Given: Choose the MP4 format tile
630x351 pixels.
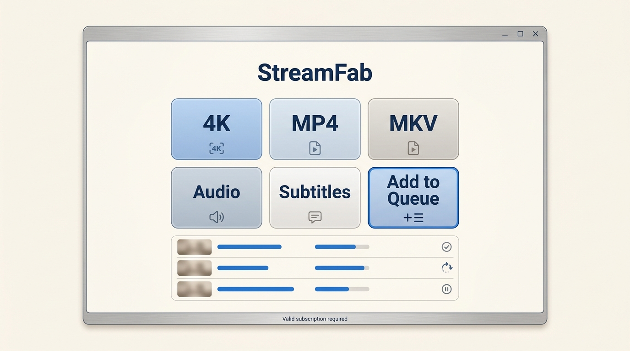Looking at the screenshot, I should [x=315, y=129].
